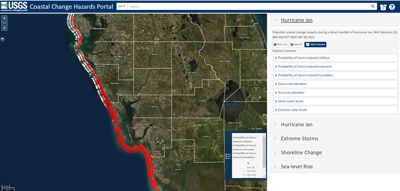The height and width of the screenshot is (191, 400).
Task: Click the 'Immokalee' map label
Action: [x=188, y=146]
